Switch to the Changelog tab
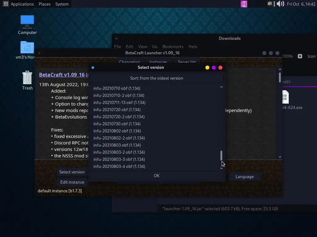Image resolution: width=317 pixels, height=237 pixels. 129,61
